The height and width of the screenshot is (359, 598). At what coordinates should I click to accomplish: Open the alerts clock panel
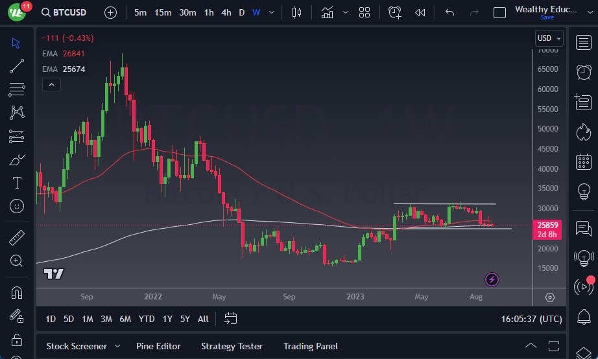[x=584, y=71]
